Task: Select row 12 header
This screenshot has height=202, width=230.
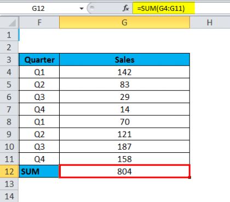Action: point(9,171)
